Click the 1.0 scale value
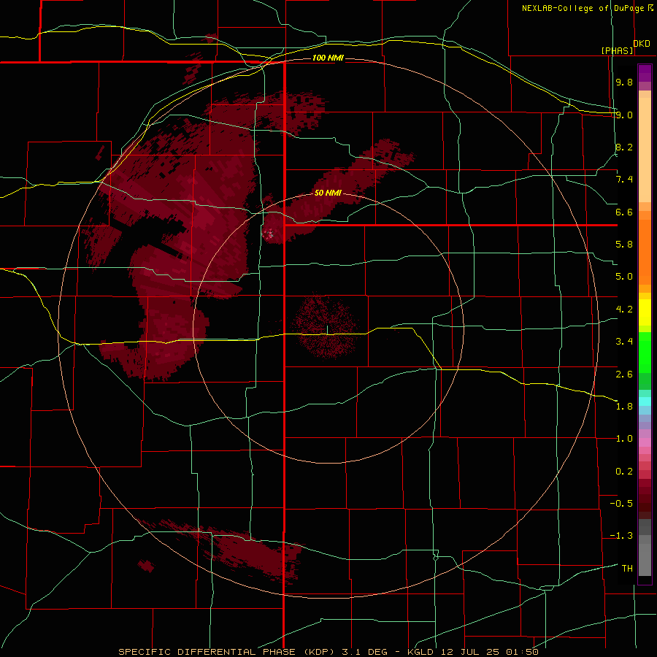This screenshot has width=657, height=657. (624, 439)
